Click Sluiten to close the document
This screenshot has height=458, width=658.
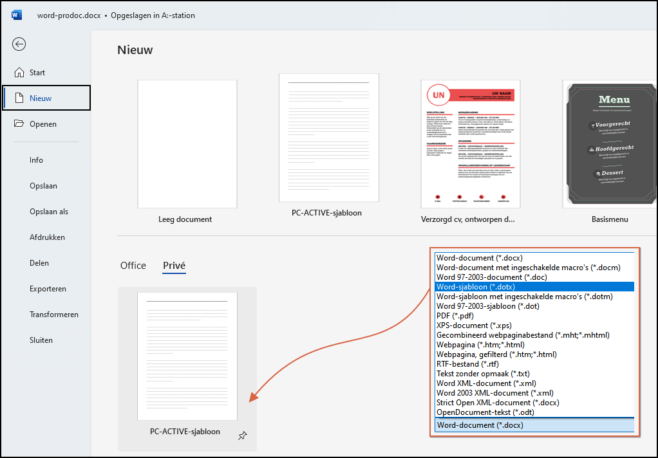(x=41, y=340)
